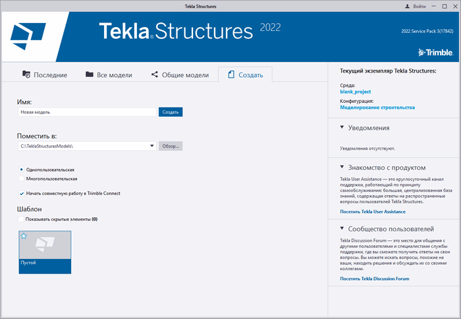Click the user sign-in icon

point(408,5)
